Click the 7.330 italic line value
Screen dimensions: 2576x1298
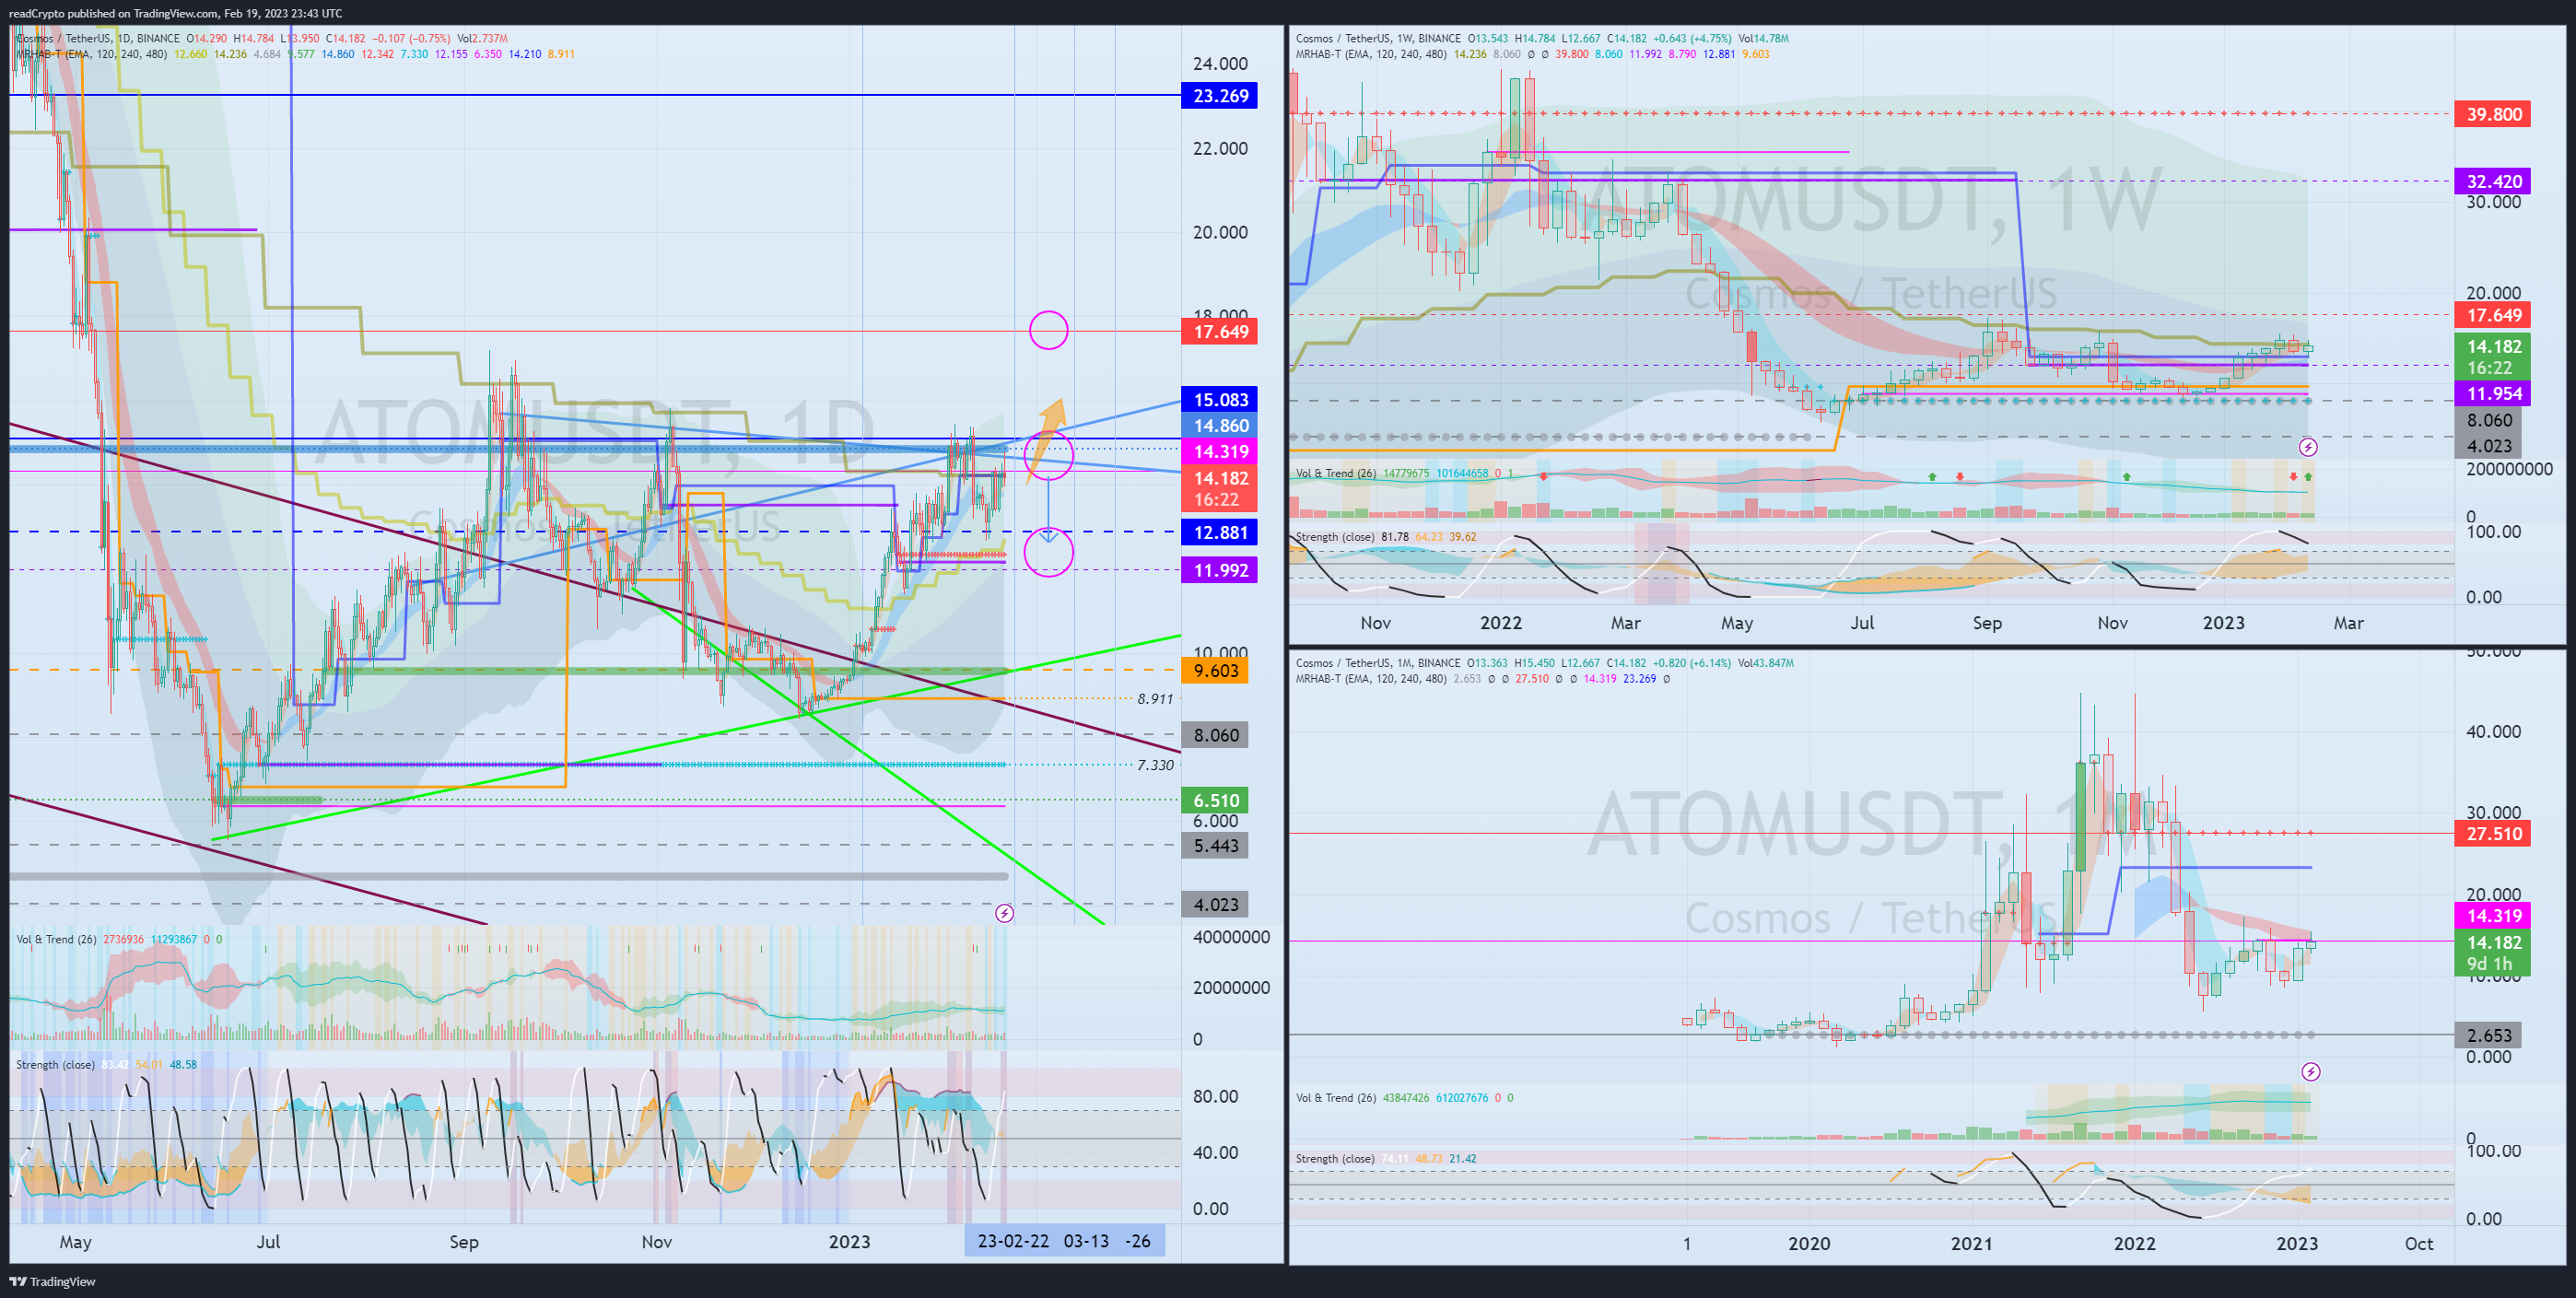coord(1155,765)
